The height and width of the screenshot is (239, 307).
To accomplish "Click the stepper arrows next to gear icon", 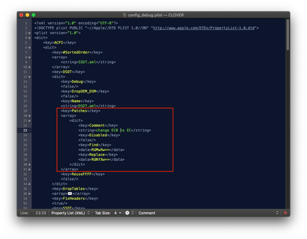I will 132,213.
